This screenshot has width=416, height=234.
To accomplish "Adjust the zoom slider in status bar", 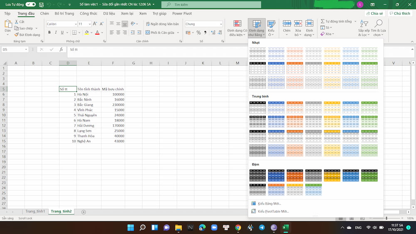I will (386, 218).
